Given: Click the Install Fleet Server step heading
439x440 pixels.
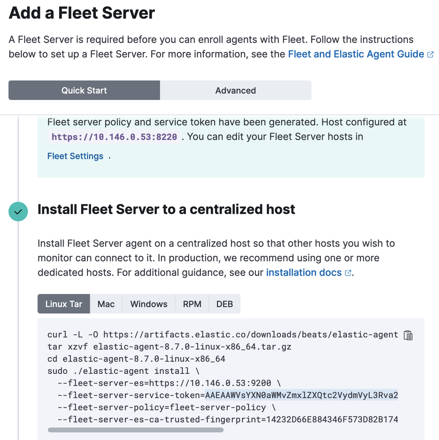Looking at the screenshot, I should pyautogui.click(x=166, y=209).
